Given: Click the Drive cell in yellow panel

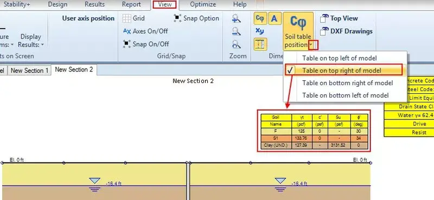Looking at the screenshot, I should coord(409,124).
